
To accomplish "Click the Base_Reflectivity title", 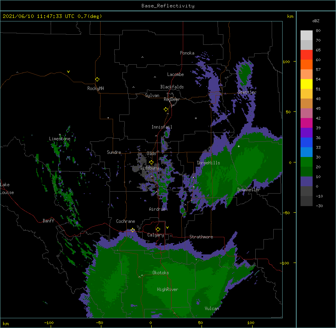I will (x=168, y=6).
